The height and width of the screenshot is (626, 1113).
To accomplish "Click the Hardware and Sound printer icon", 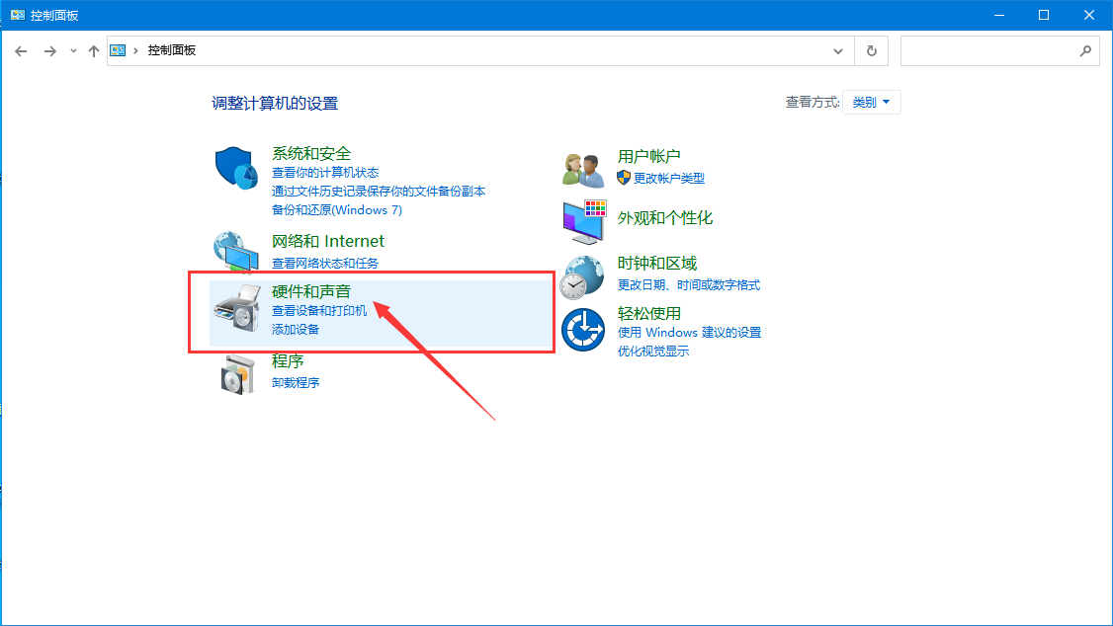I will (x=236, y=314).
